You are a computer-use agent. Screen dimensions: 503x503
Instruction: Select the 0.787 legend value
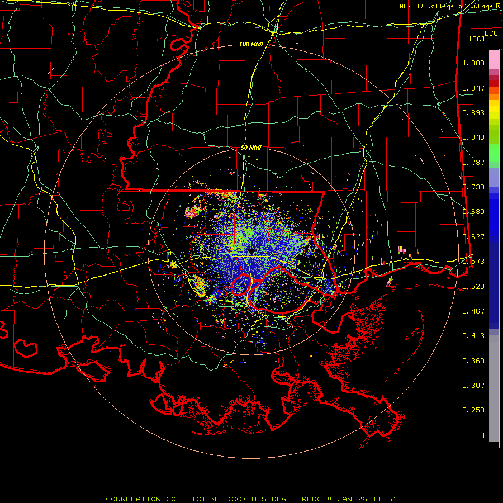pyautogui.click(x=473, y=162)
